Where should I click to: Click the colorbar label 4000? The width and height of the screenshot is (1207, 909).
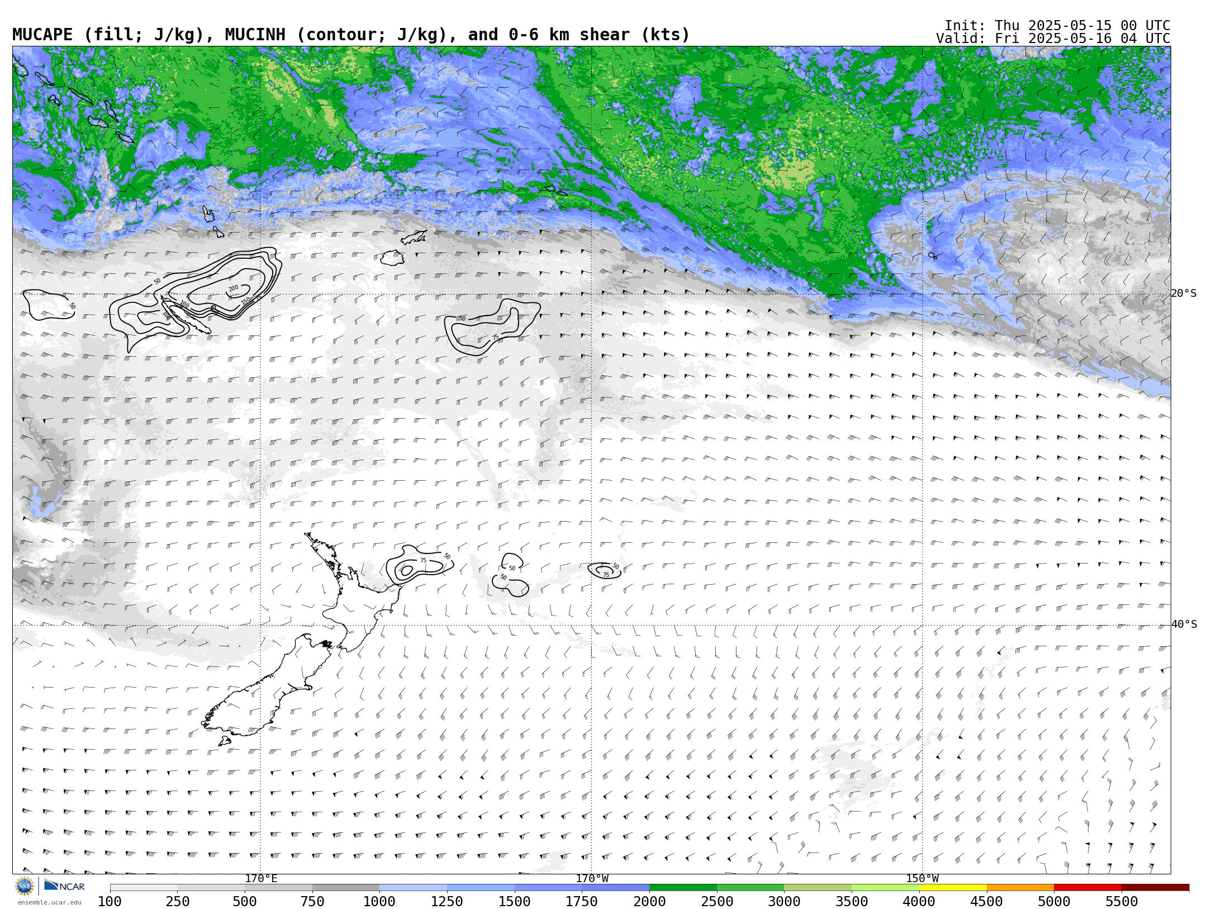point(919,902)
